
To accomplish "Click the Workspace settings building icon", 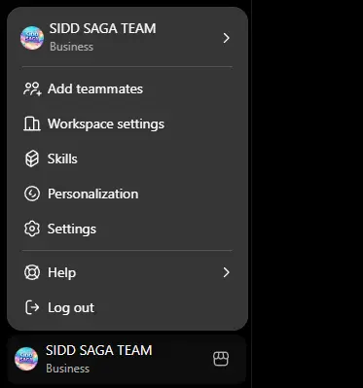I will click(32, 123).
